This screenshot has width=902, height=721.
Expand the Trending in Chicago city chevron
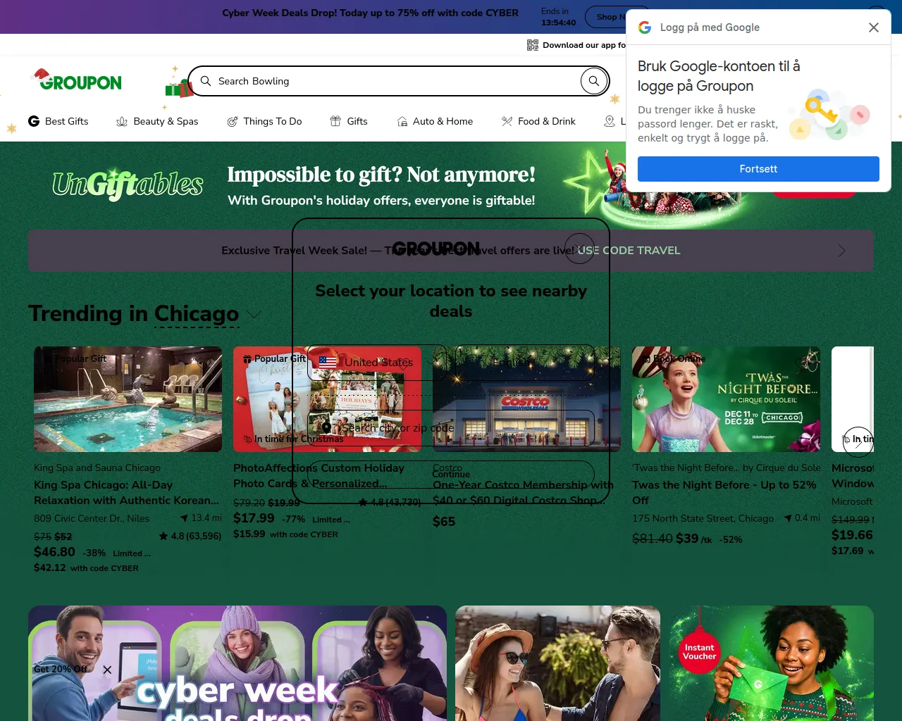pyautogui.click(x=254, y=315)
